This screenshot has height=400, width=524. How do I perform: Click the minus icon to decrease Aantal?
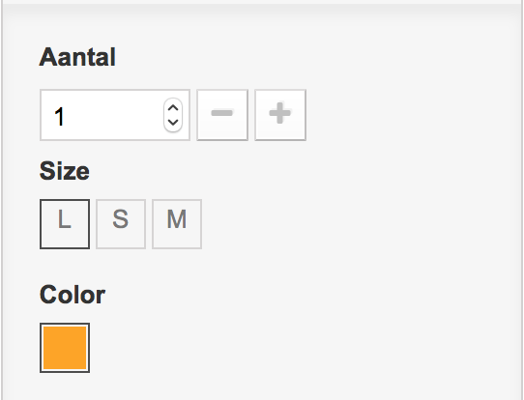coord(222,115)
